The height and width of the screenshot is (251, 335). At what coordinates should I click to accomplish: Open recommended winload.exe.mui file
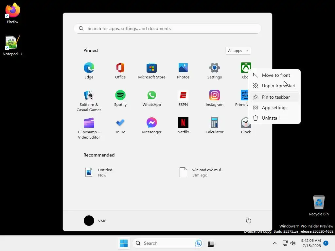[x=200, y=173]
